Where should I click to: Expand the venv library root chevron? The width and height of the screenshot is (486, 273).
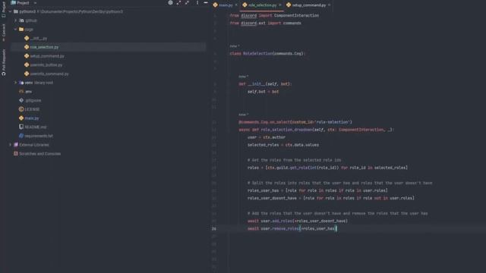click(15, 83)
